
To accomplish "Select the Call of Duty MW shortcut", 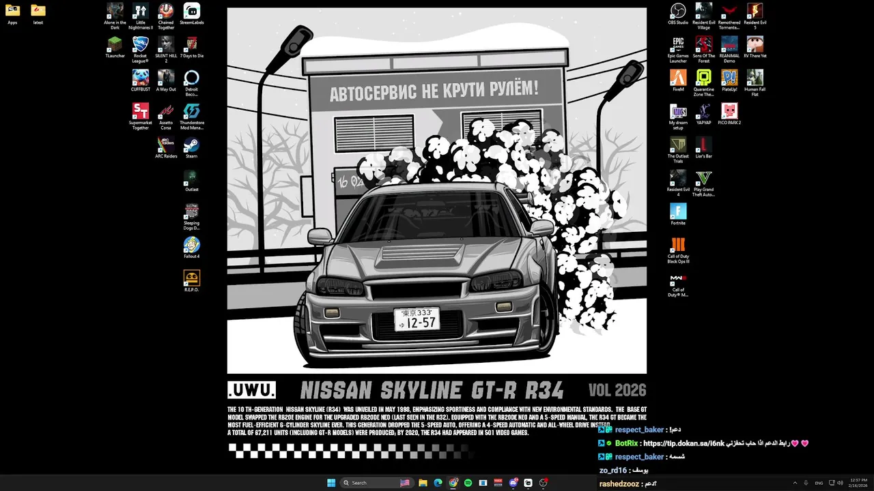I will click(678, 284).
